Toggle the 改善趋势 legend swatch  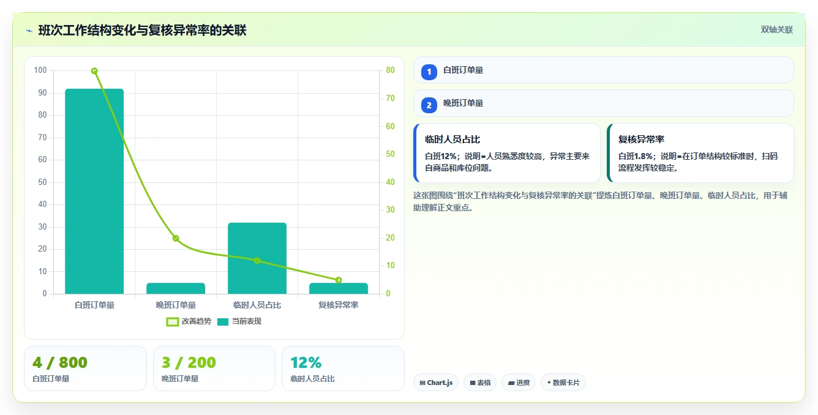[x=173, y=321]
